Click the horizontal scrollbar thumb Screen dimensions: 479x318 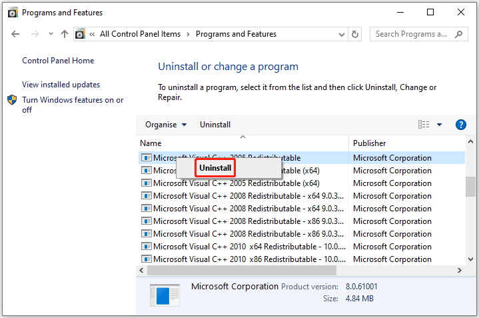point(242,270)
